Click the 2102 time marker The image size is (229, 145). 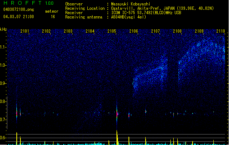point(46,31)
